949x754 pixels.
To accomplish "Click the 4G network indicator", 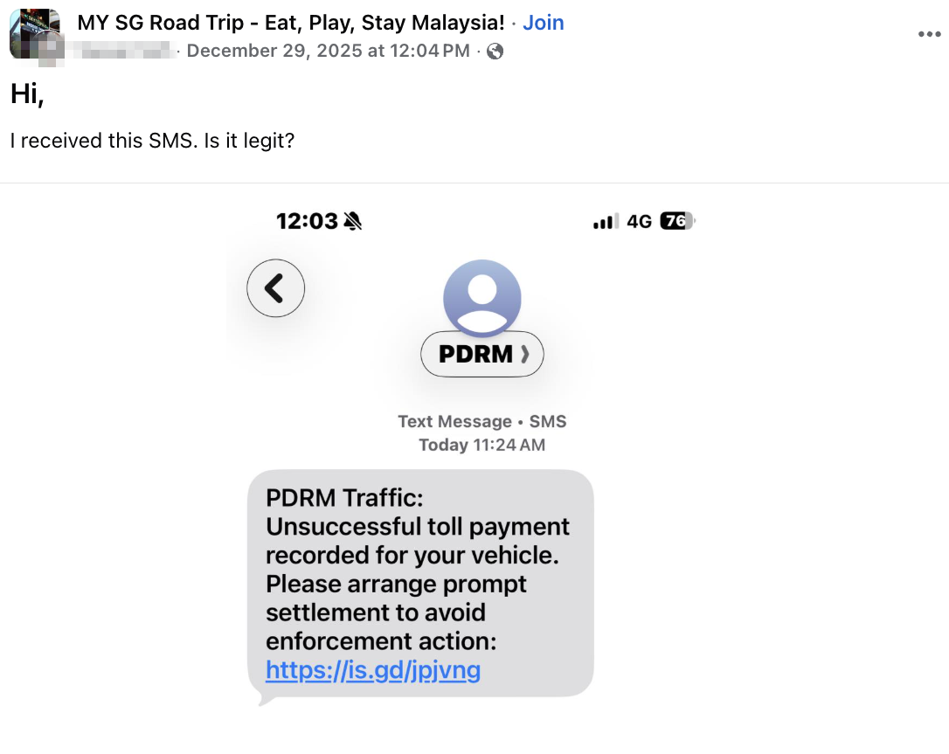I will tap(640, 221).
